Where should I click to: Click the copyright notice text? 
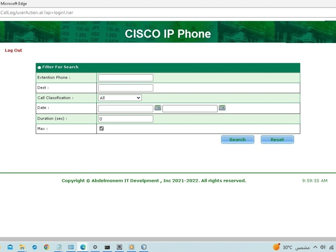[154, 181]
